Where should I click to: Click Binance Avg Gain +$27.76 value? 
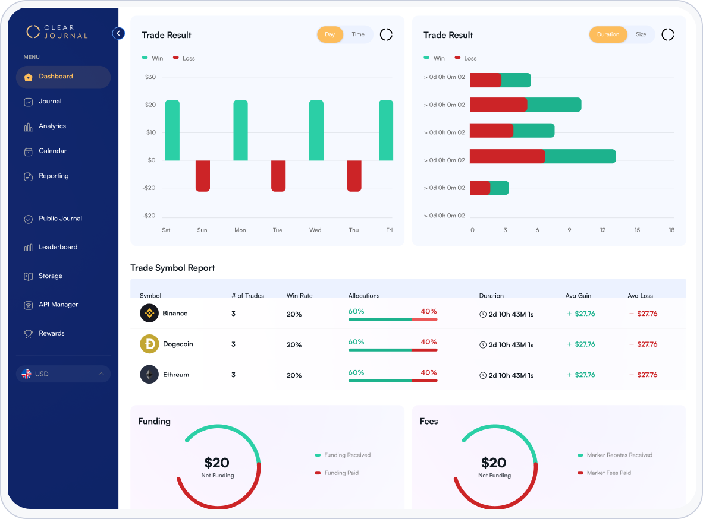click(x=581, y=314)
